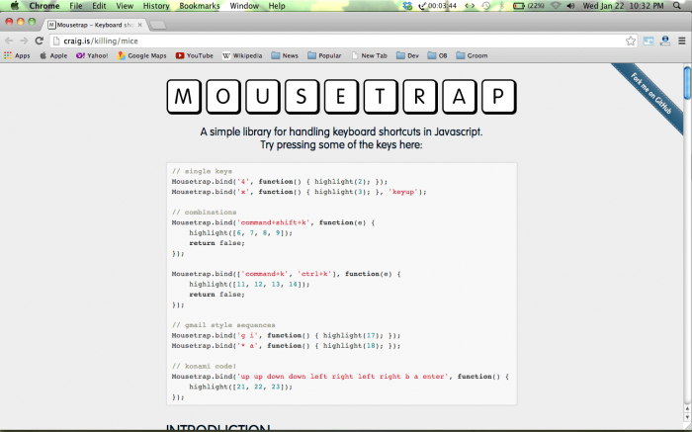Image resolution: width=692 pixels, height=432 pixels.
Task: Click the Wi-Fi status icon
Action: click(556, 6)
